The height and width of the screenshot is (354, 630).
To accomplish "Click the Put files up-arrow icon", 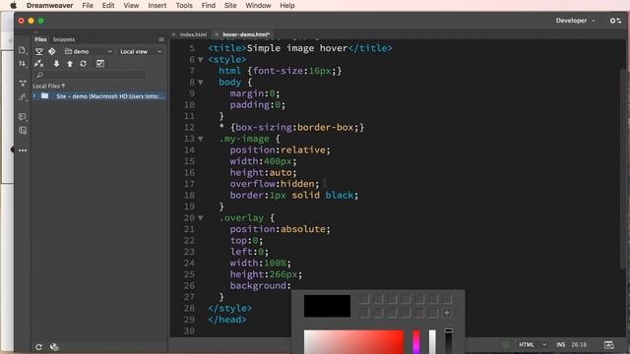I will tap(70, 63).
